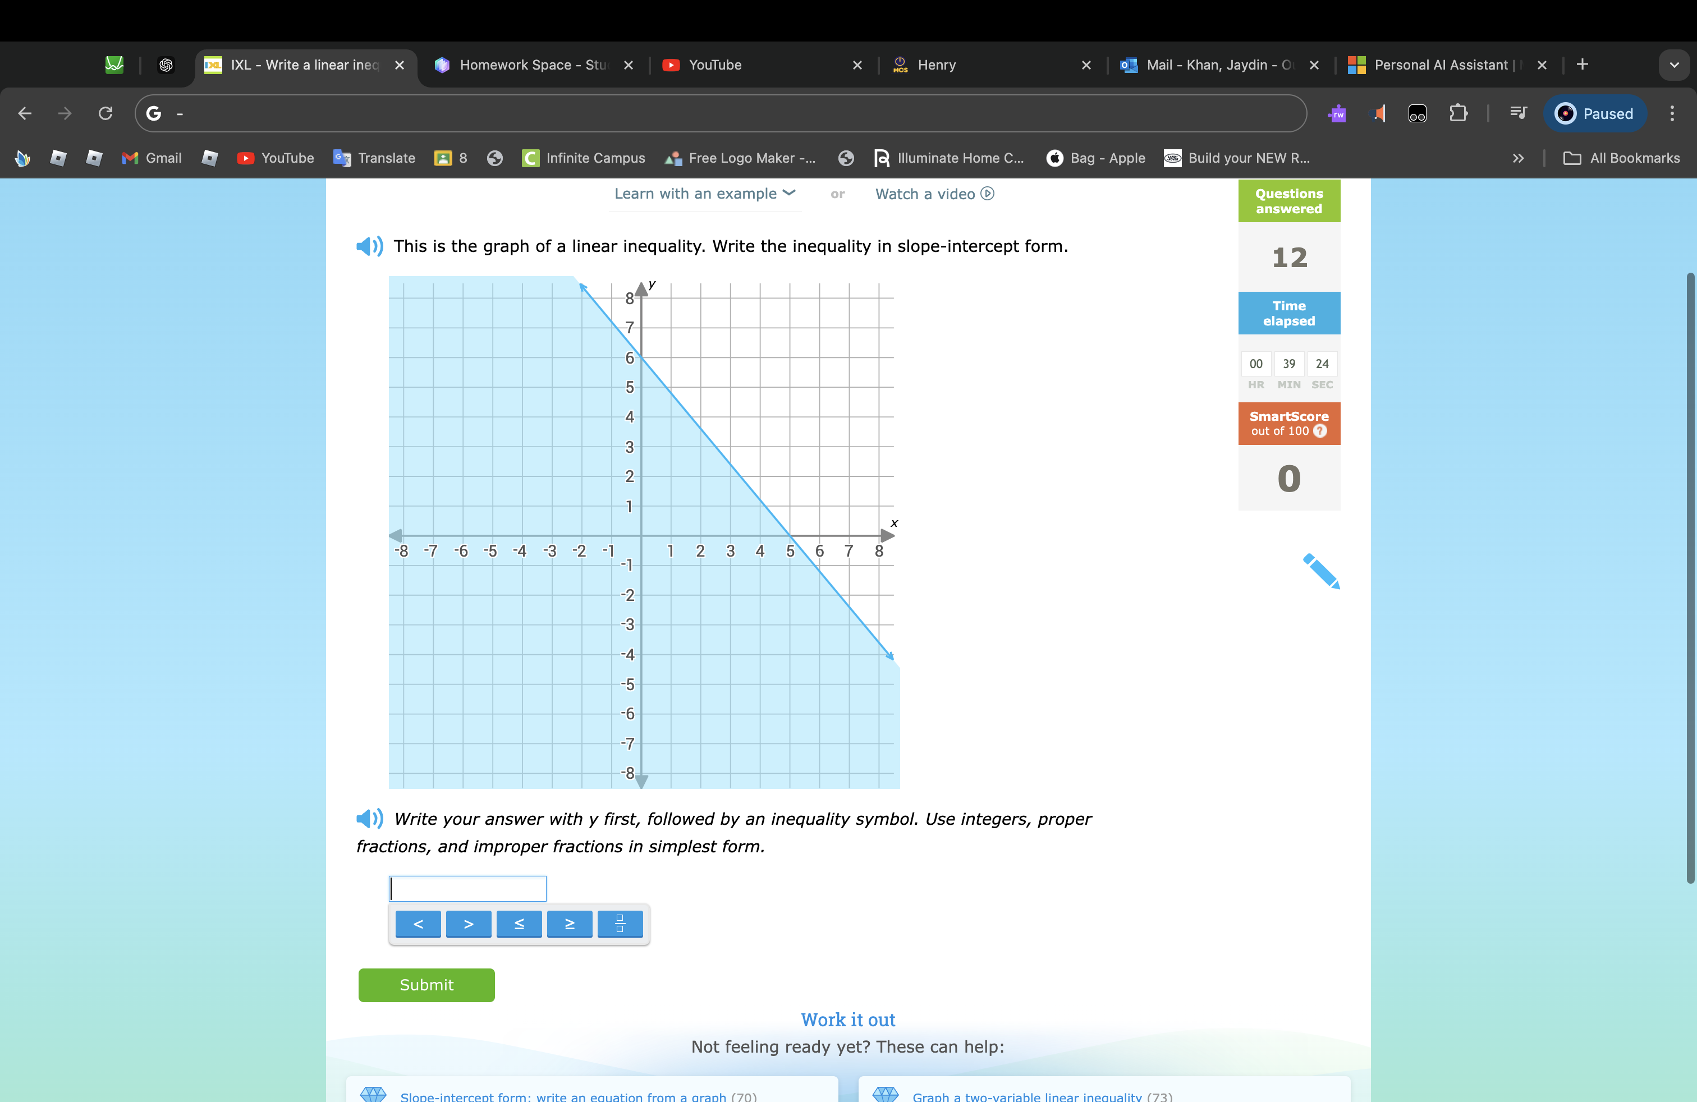Click the less-than inequality symbol button
Screen dimensions: 1697x1102
coord(419,924)
